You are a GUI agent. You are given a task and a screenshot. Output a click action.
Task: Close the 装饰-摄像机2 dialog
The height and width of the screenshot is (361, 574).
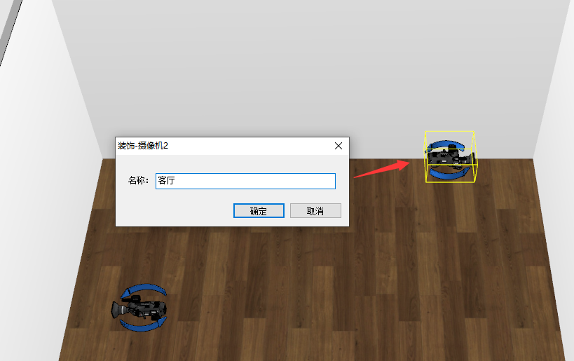coord(339,146)
